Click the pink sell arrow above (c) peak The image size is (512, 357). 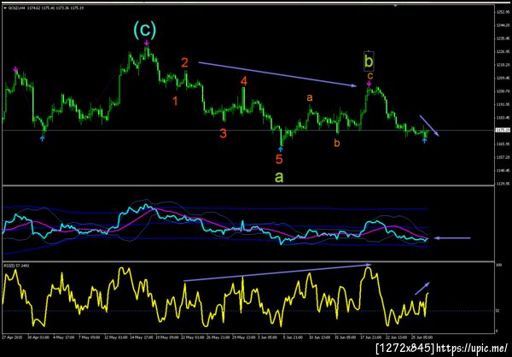point(147,43)
